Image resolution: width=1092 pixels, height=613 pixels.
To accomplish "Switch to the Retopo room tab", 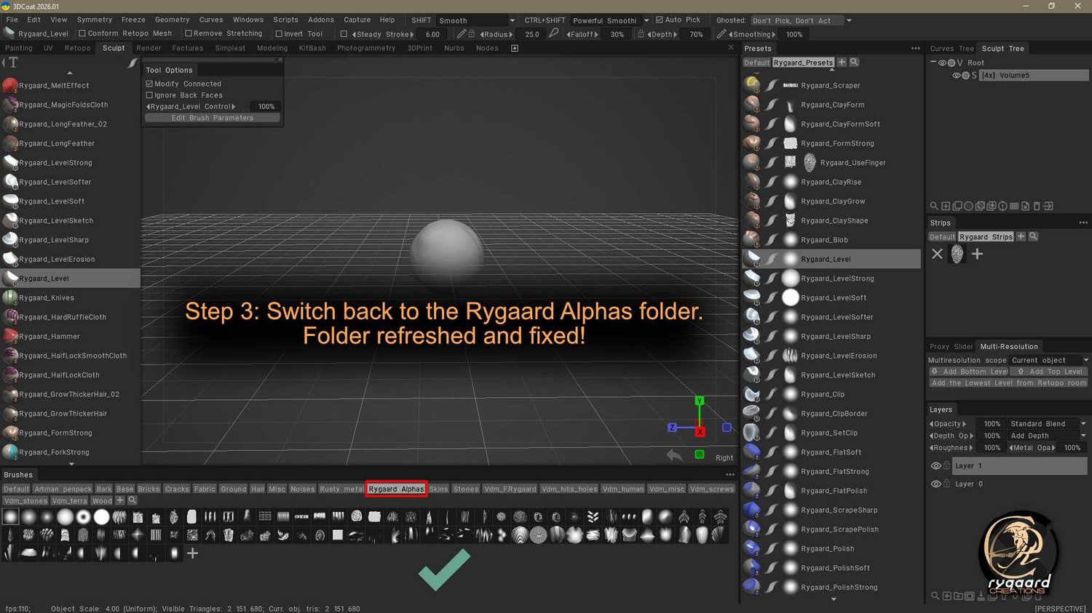I will click(77, 48).
